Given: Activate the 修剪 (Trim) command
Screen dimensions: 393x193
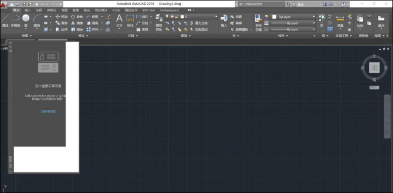Looking at the screenshot, I should (x=92, y=17).
